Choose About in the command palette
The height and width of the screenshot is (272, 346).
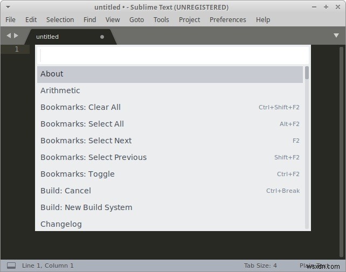(170, 74)
